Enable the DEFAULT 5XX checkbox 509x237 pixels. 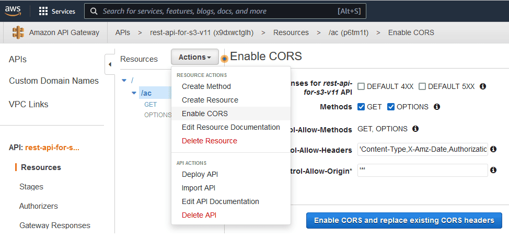422,86
